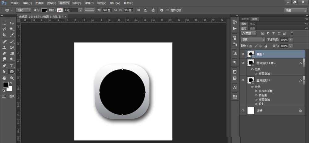Open the 滤镜(T) menu
The image size is (309, 143).
(x=88, y=3)
